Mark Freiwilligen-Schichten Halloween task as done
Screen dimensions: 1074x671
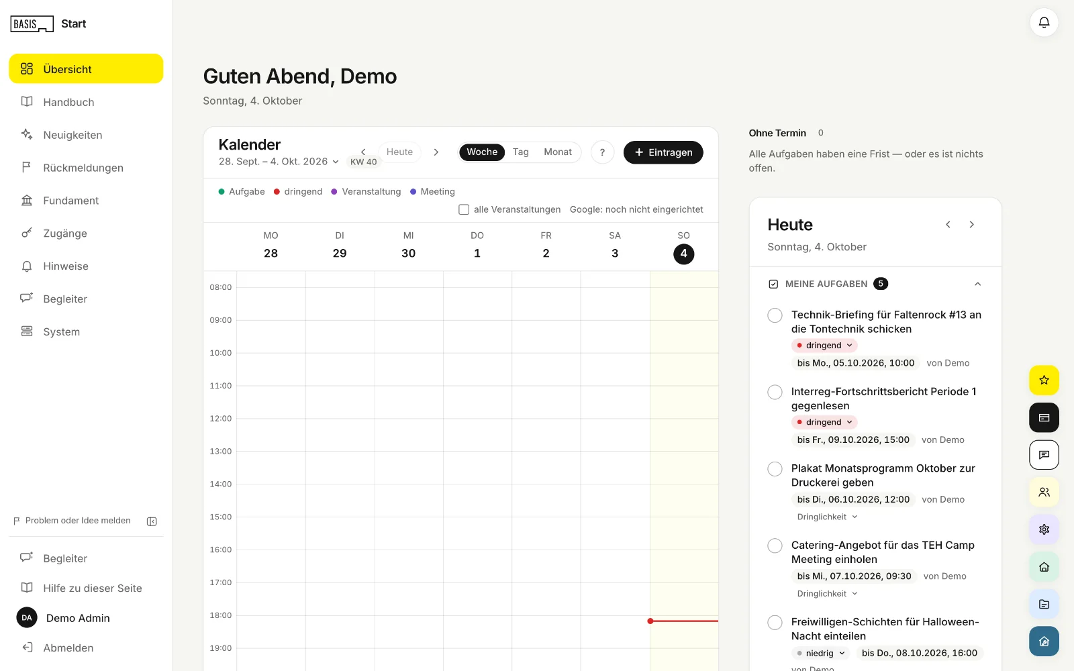coord(775,623)
